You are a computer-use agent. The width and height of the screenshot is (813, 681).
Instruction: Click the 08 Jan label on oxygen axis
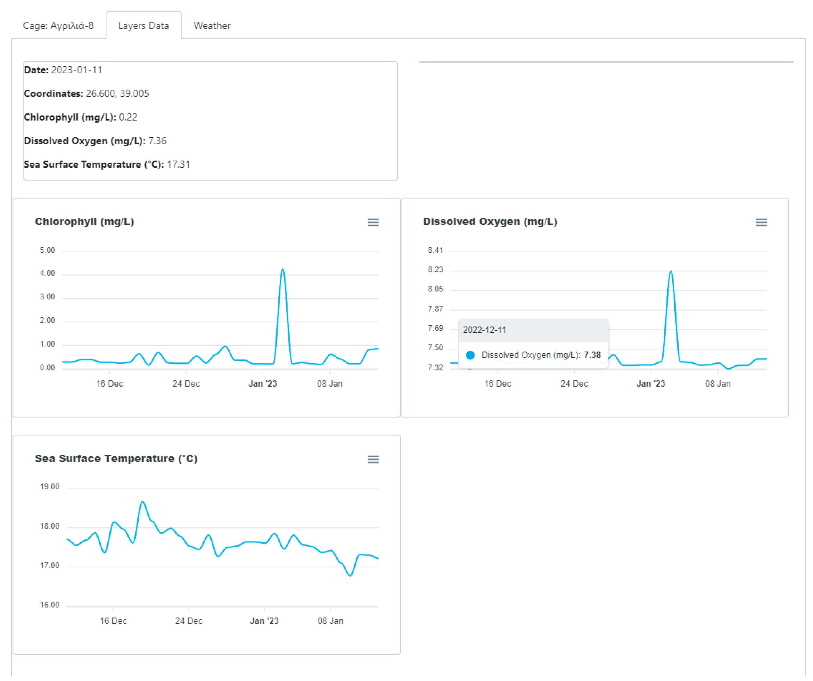(717, 384)
